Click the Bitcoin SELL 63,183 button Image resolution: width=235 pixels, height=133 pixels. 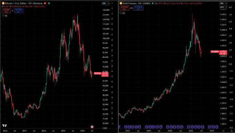(x=6, y=10)
